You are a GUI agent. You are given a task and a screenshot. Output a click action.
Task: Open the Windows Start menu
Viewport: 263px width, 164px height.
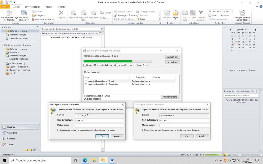tap(4, 160)
